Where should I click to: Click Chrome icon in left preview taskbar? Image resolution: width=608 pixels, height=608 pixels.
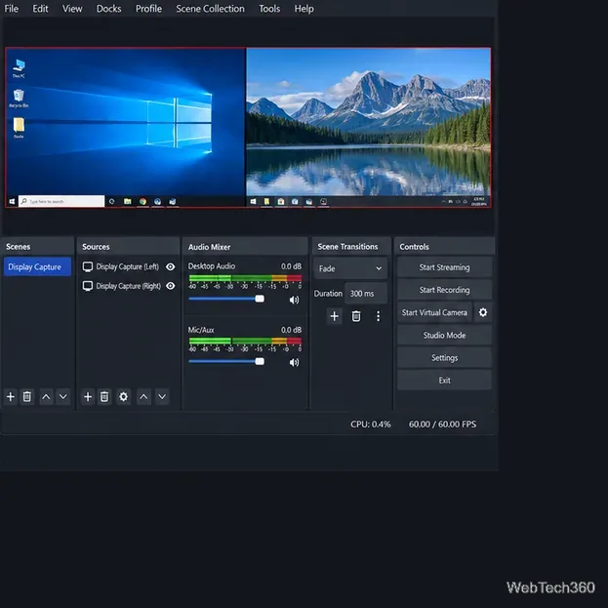143,201
